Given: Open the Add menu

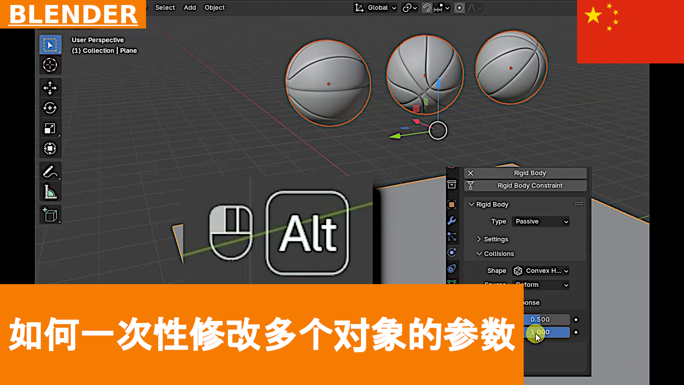Looking at the screenshot, I should pos(190,7).
